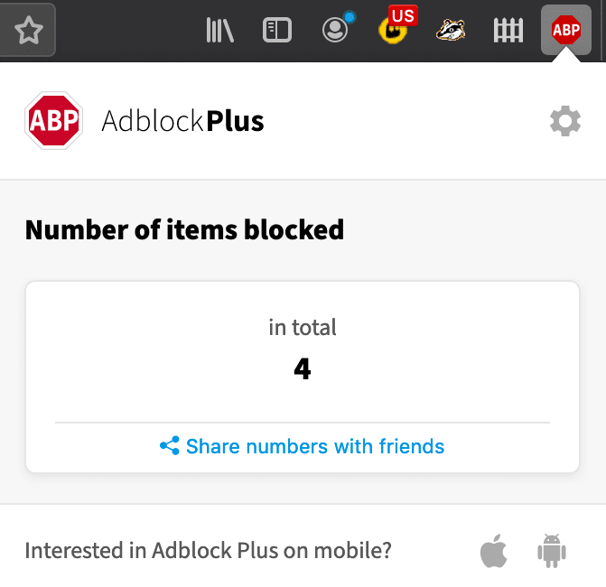Open Adblock Plus settings gear
Screen dimensions: 606x587
point(565,120)
